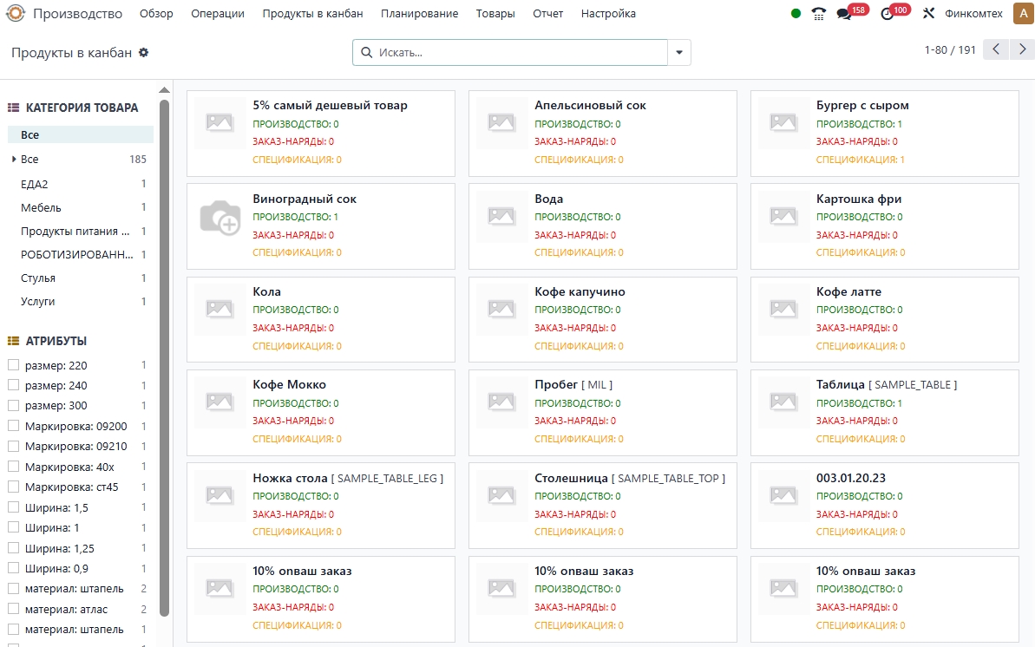This screenshot has height=647, width=1035.
Task: Expand the Все category tree node
Action: point(14,160)
